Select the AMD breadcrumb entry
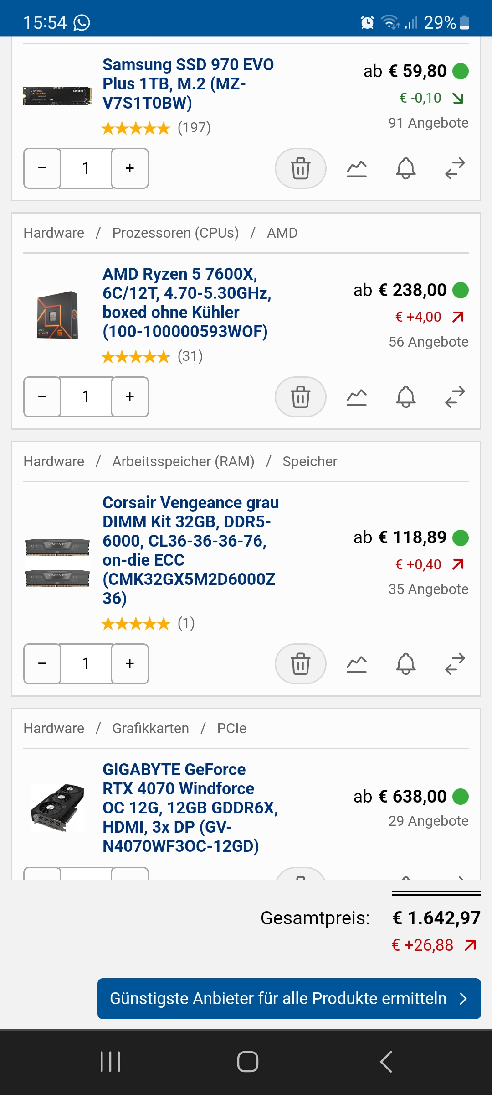 [282, 233]
